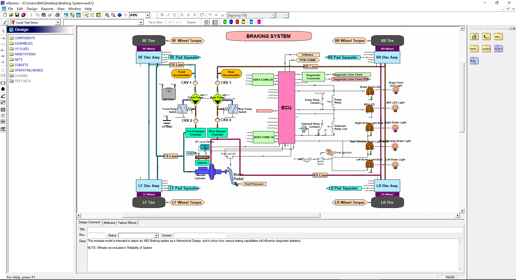516x280 pixels.
Task: Click the Explain button
Action: pyautogui.click(x=191, y=22)
